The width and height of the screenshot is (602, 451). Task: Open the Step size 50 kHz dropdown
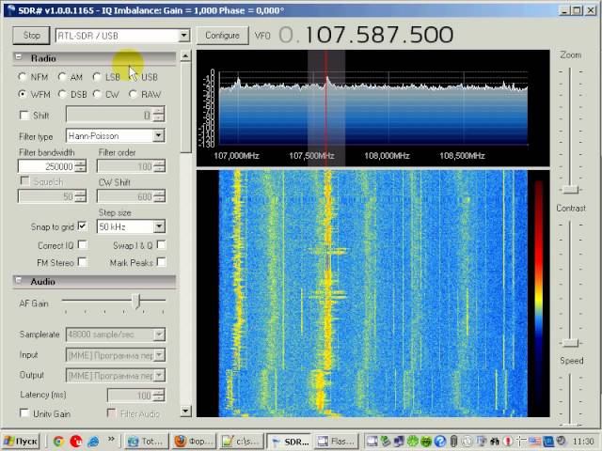(x=159, y=226)
